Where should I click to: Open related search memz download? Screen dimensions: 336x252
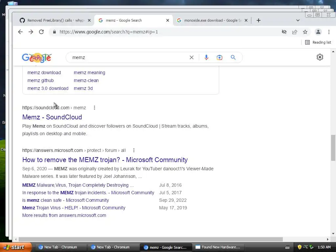tap(44, 73)
